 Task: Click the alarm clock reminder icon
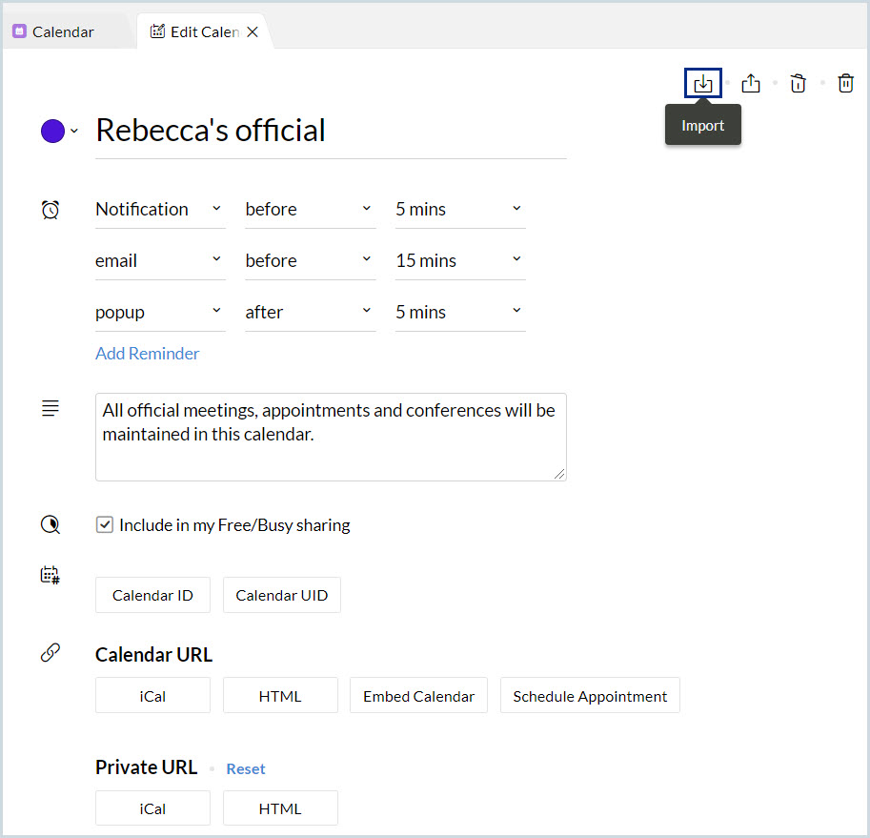(x=51, y=210)
